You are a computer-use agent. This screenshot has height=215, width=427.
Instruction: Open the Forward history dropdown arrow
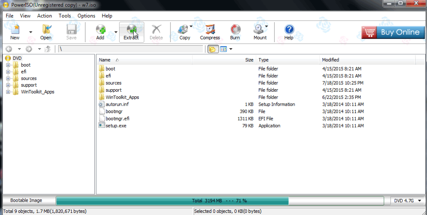point(39,49)
